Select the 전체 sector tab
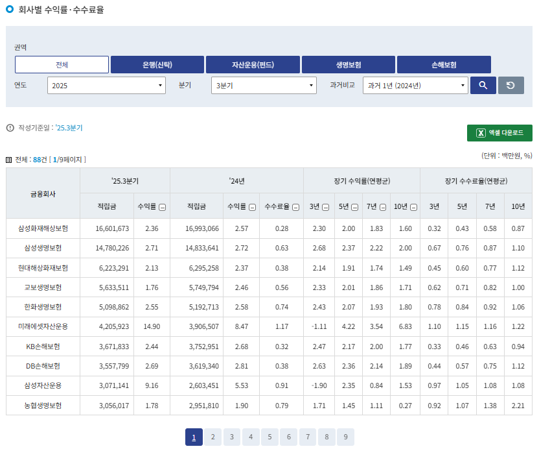 (62, 65)
